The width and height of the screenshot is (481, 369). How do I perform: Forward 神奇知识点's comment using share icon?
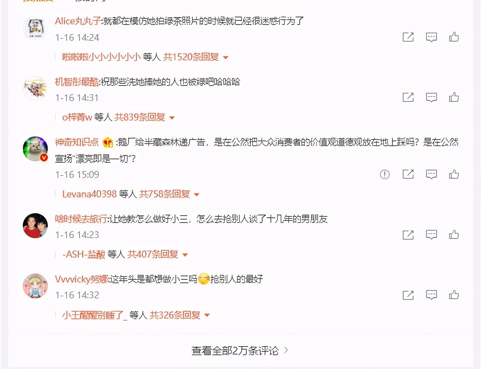[x=408, y=174]
